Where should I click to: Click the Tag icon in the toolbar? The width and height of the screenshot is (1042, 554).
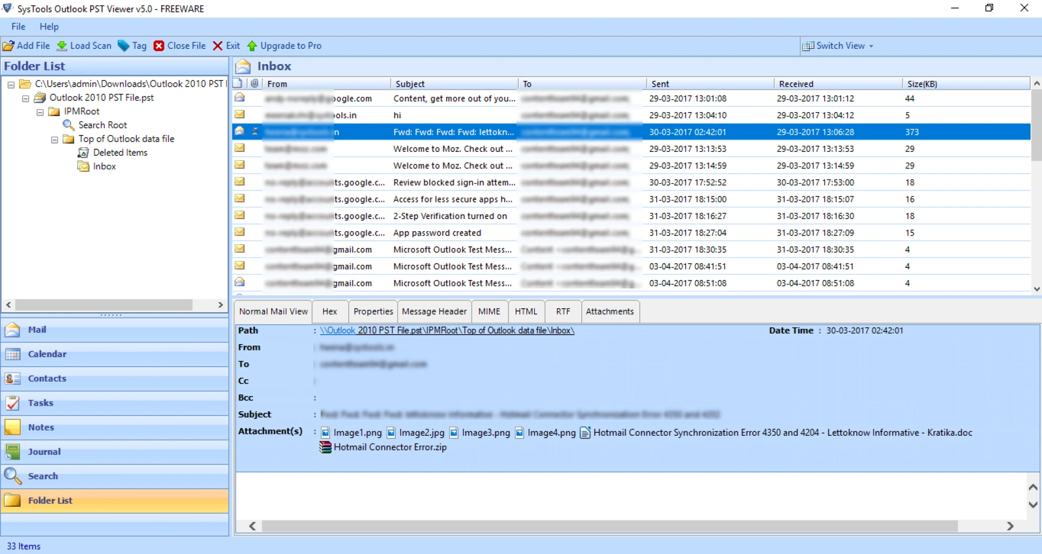[123, 46]
